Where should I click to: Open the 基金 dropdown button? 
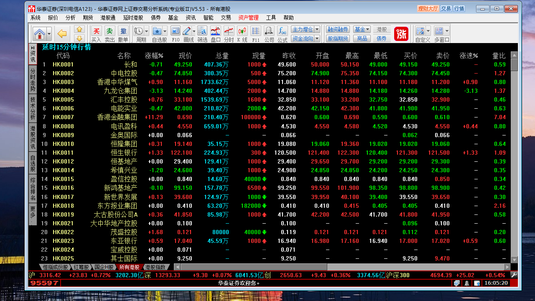tap(362, 30)
